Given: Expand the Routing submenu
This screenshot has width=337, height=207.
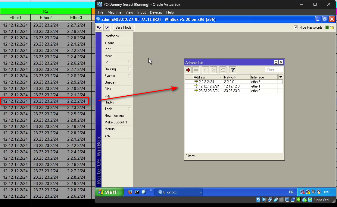Looking at the screenshot, I should point(129,69).
